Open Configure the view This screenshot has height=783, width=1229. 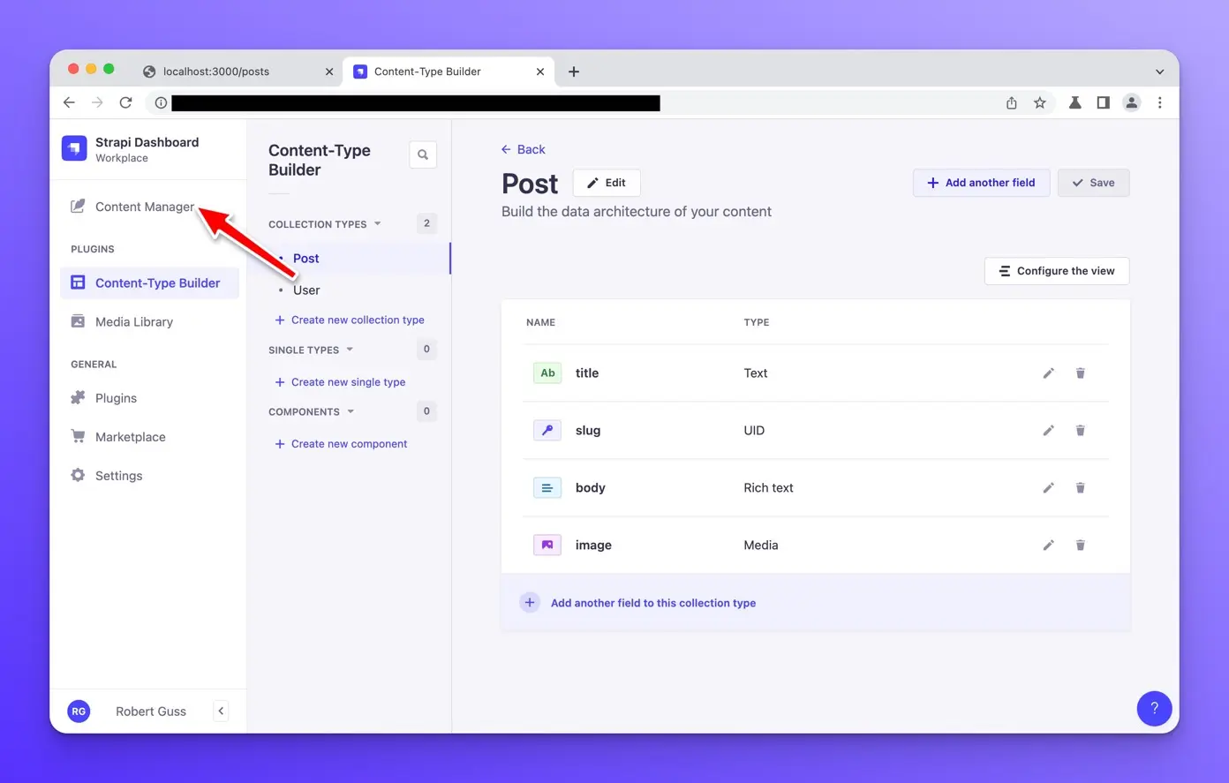click(1057, 271)
